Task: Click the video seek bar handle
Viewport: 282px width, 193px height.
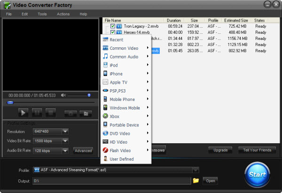Action: click(10, 103)
